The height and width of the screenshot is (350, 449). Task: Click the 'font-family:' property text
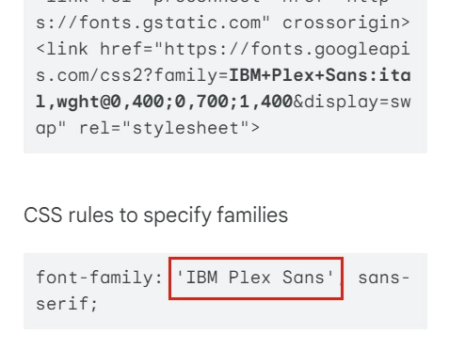[x=99, y=278]
